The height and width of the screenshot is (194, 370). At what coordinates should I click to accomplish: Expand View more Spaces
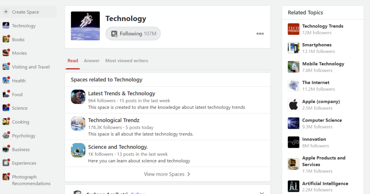pyautogui.click(x=167, y=174)
